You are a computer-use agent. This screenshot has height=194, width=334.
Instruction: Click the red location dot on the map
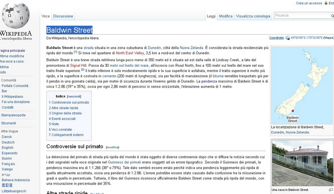[x=293, y=111]
